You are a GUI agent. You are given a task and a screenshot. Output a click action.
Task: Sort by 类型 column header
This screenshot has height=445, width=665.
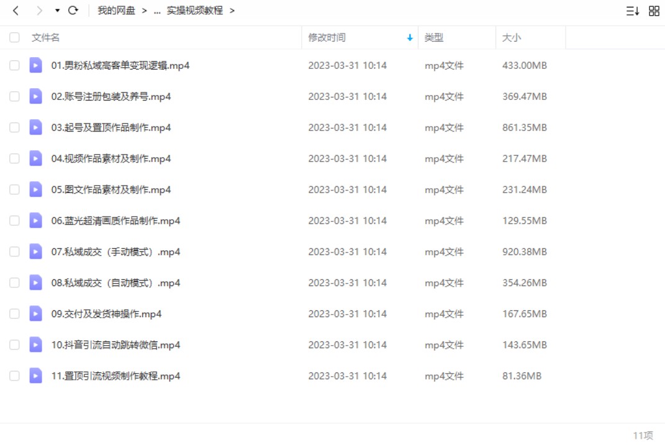tap(434, 38)
